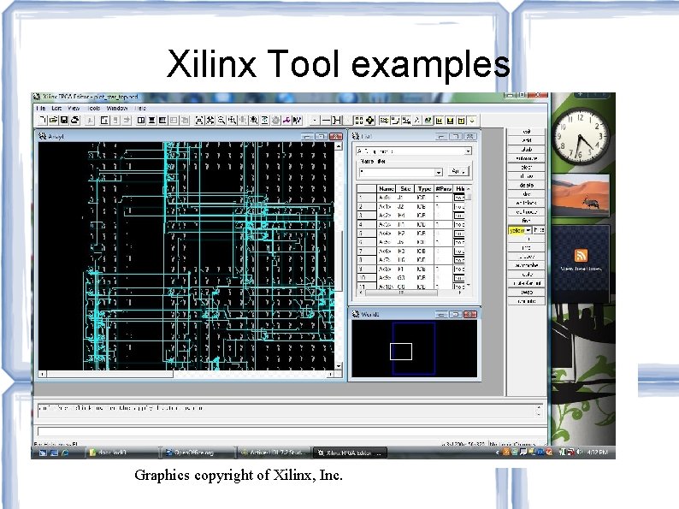This screenshot has width=679, height=509.
Task: Click the Print toolbar icon
Action: click(75, 120)
